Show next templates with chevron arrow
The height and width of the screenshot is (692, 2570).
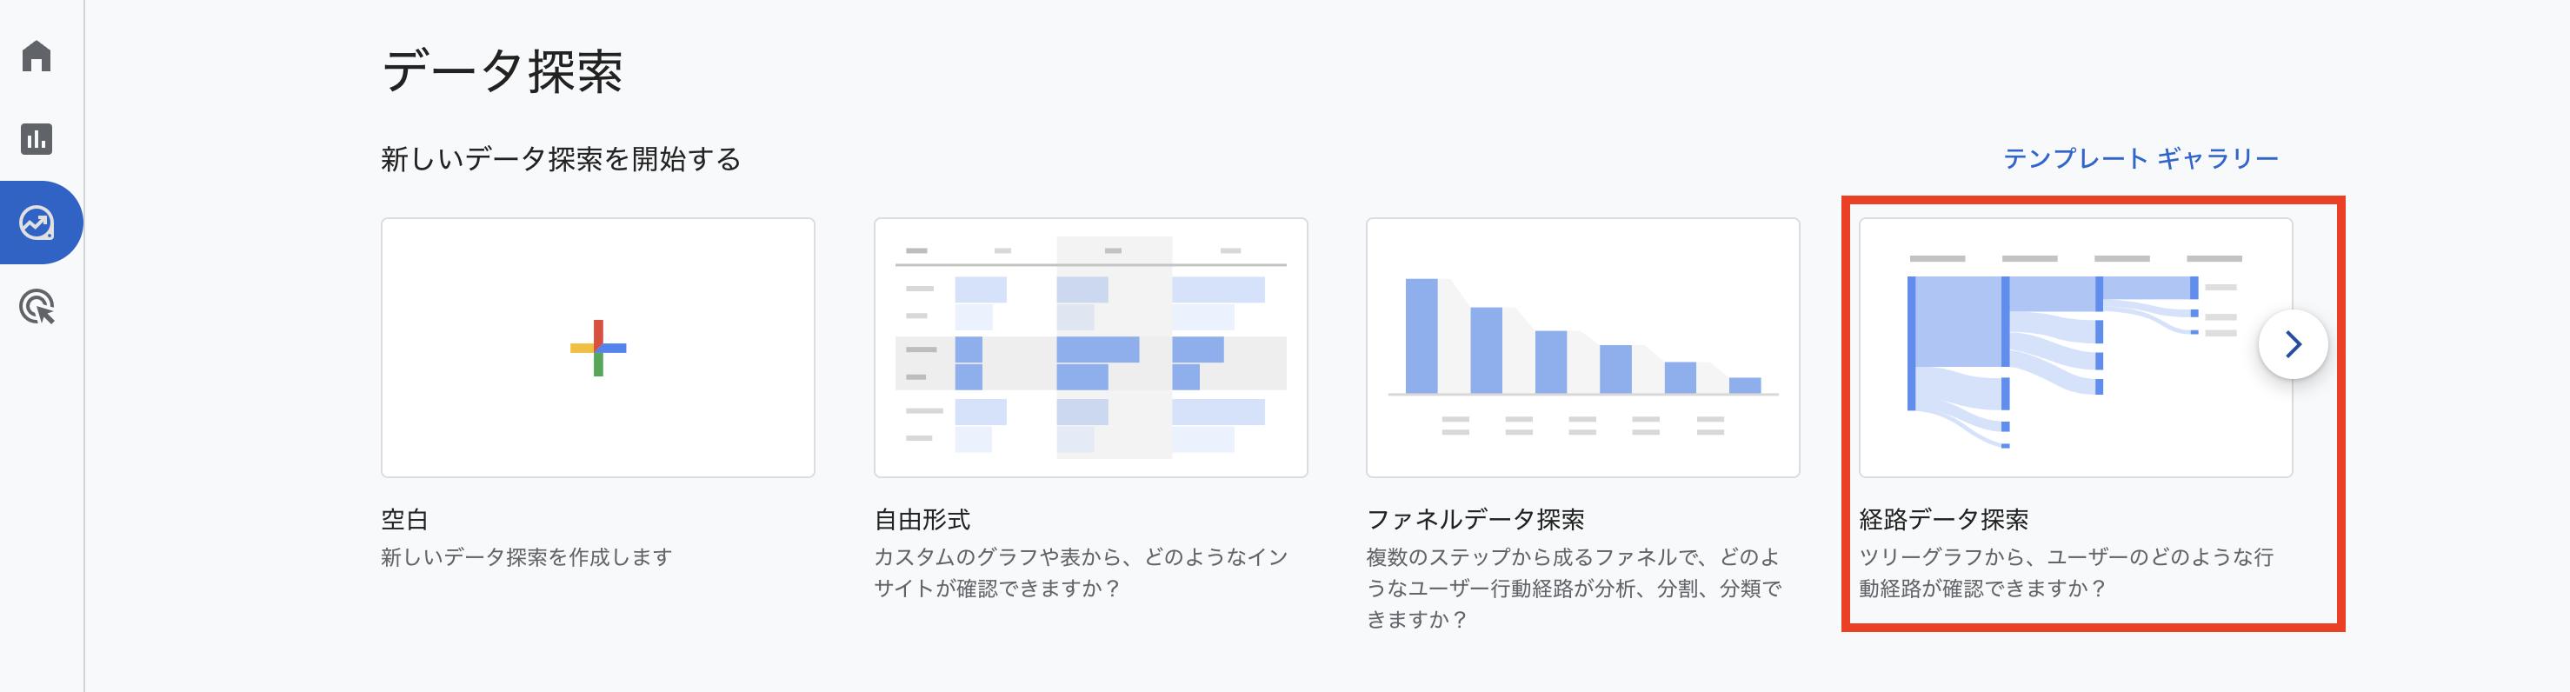(2293, 344)
